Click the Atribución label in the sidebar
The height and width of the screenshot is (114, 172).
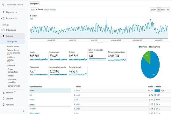point(10,93)
